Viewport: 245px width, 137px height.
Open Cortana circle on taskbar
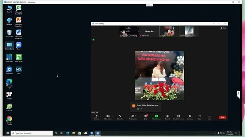pyautogui.click(x=56, y=133)
